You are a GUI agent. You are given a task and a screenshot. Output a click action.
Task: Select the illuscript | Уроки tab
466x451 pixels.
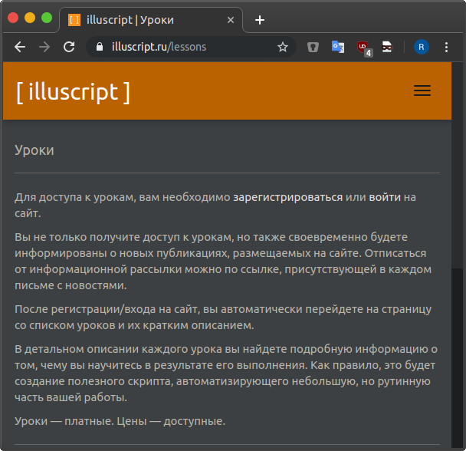coord(151,20)
